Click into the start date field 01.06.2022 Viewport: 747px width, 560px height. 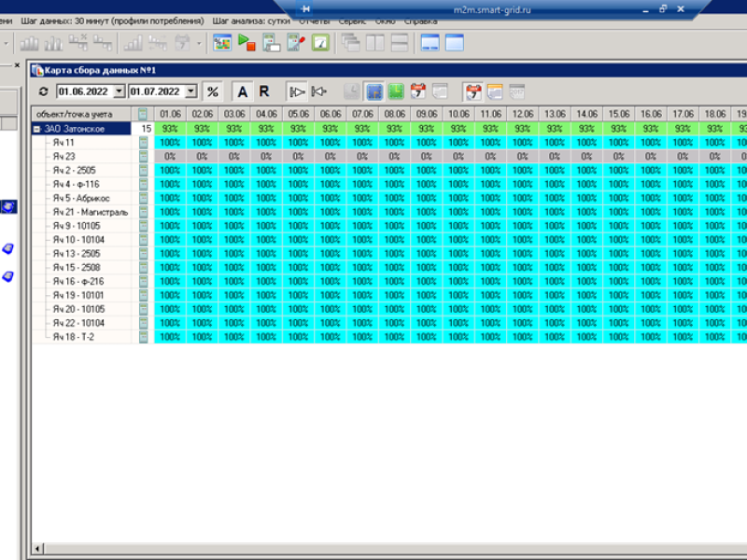85,91
